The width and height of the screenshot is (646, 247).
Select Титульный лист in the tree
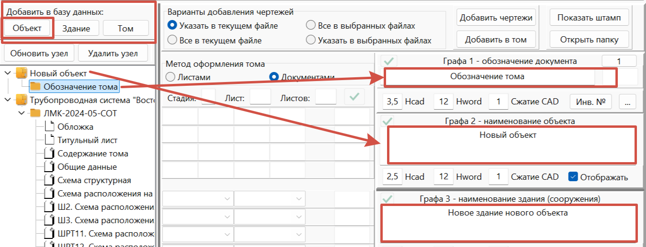87,140
